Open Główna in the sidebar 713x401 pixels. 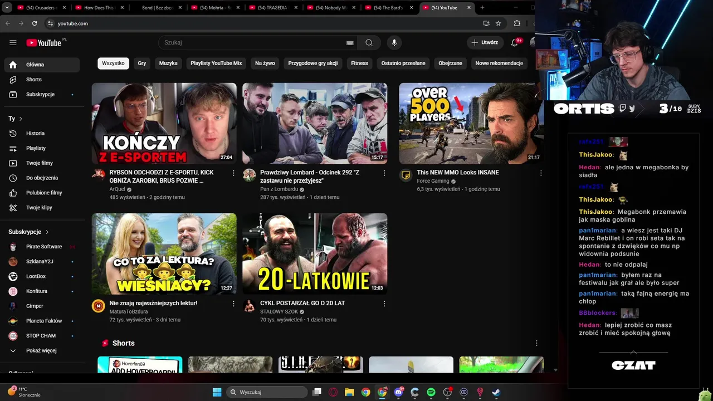[x=42, y=65]
